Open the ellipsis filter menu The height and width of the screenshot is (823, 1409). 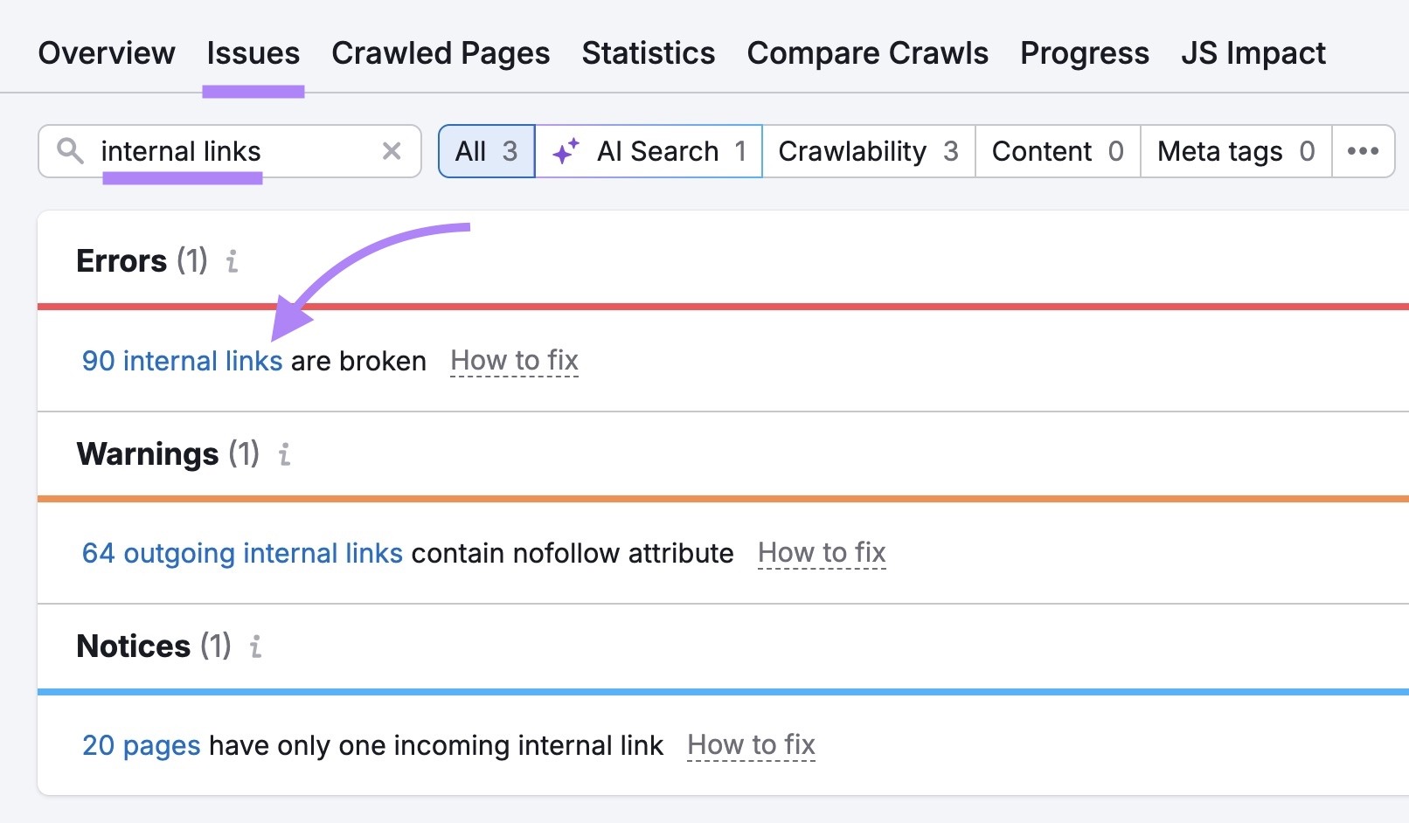tap(1364, 150)
